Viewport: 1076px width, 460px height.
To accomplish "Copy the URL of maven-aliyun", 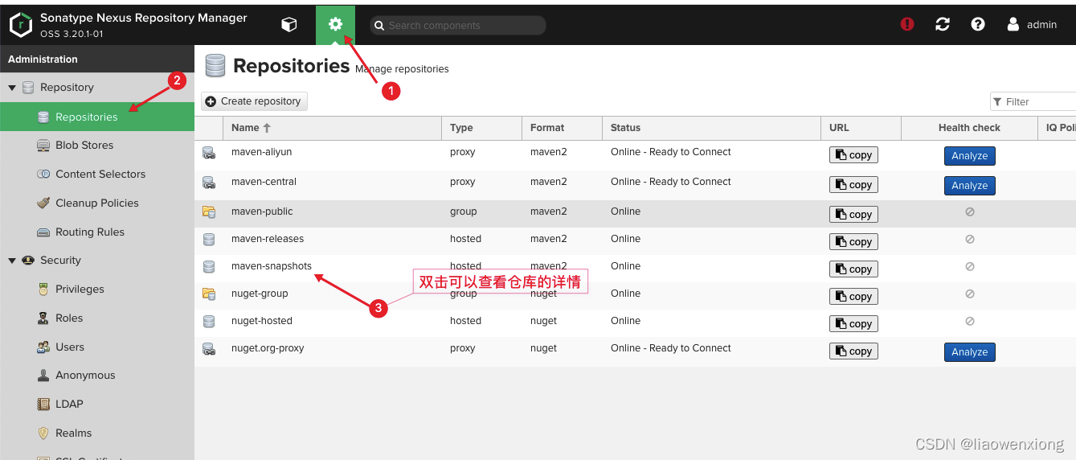I will point(853,155).
